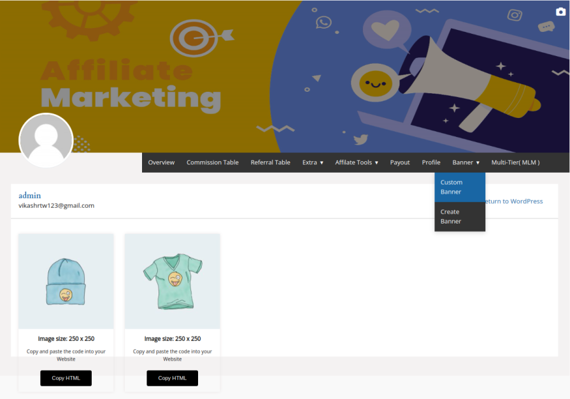This screenshot has height=399, width=570.
Task: Select the Multi-Tier( MLM ) menu item
Action: (515, 162)
